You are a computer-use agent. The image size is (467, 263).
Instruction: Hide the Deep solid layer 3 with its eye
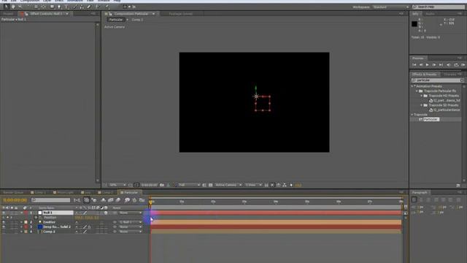click(x=4, y=227)
